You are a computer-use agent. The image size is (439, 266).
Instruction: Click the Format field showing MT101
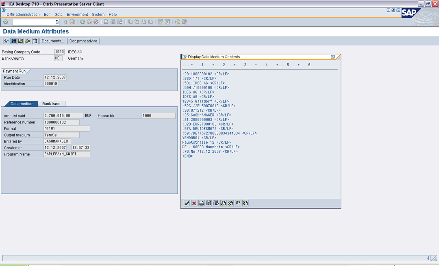coord(67,128)
